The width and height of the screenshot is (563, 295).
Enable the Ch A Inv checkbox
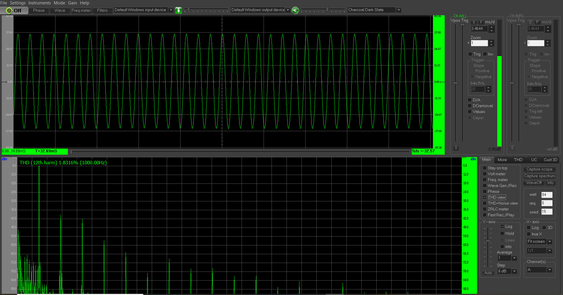(x=485, y=54)
